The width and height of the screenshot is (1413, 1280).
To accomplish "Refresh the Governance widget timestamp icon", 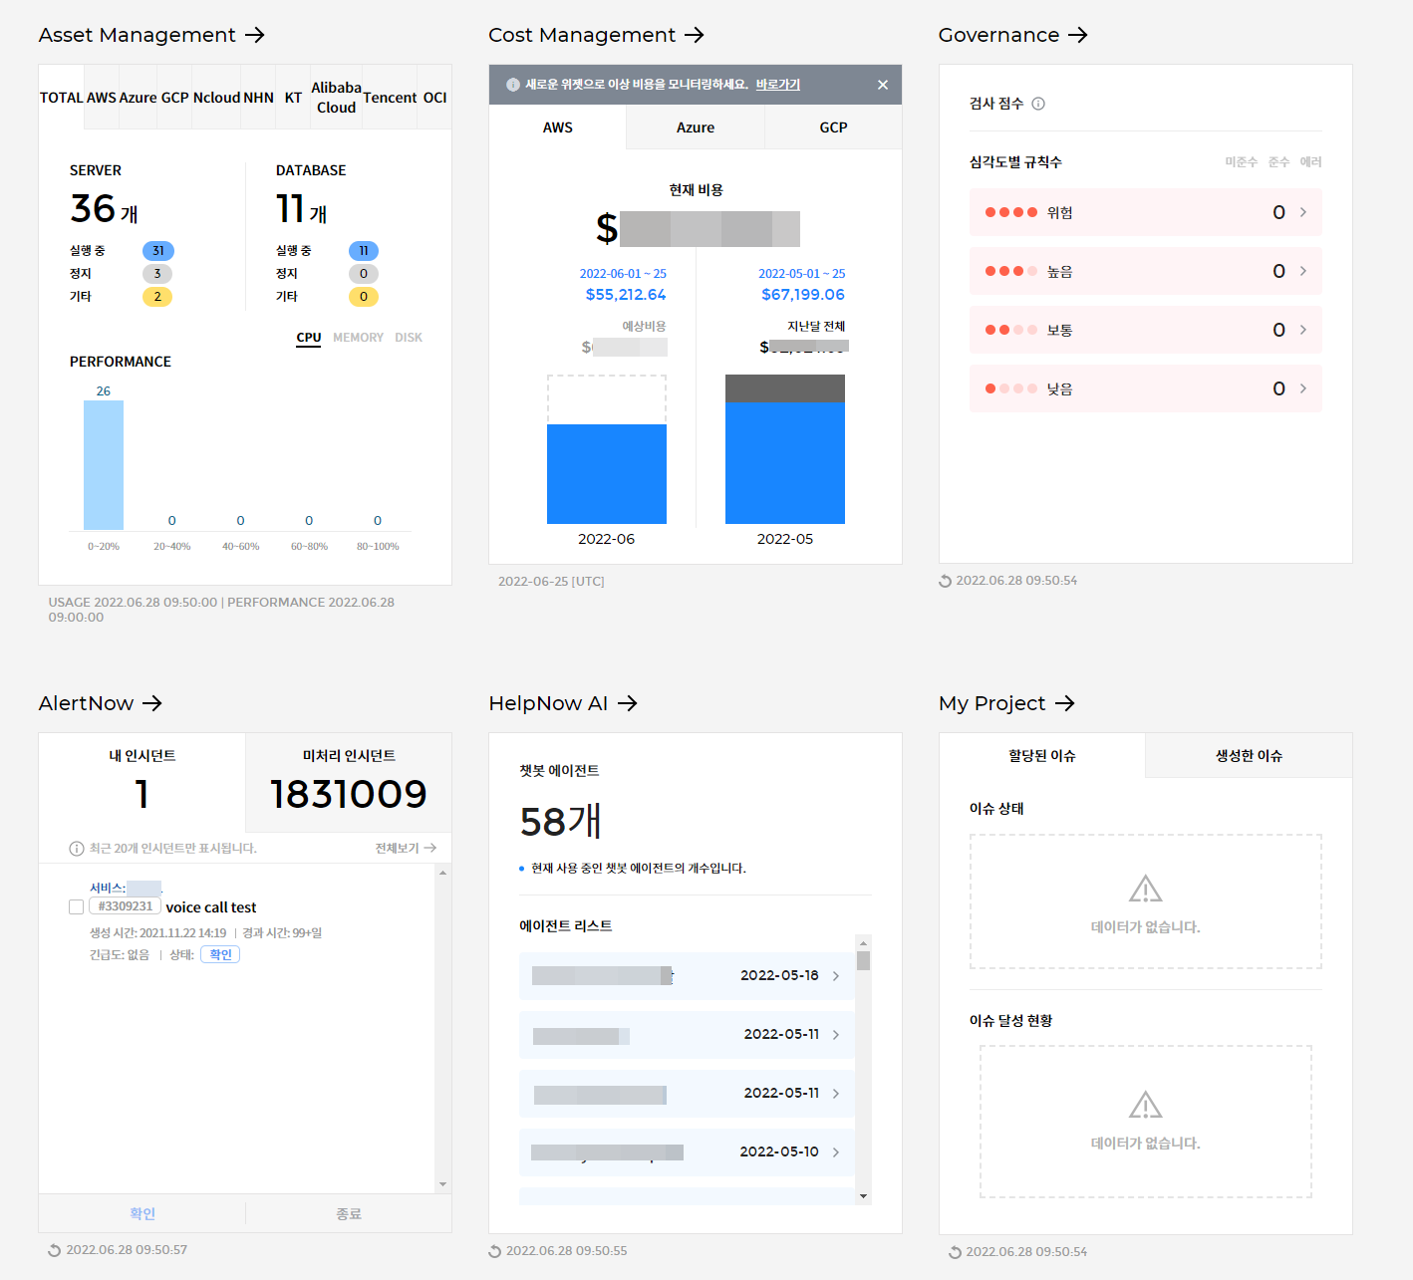I will (946, 581).
